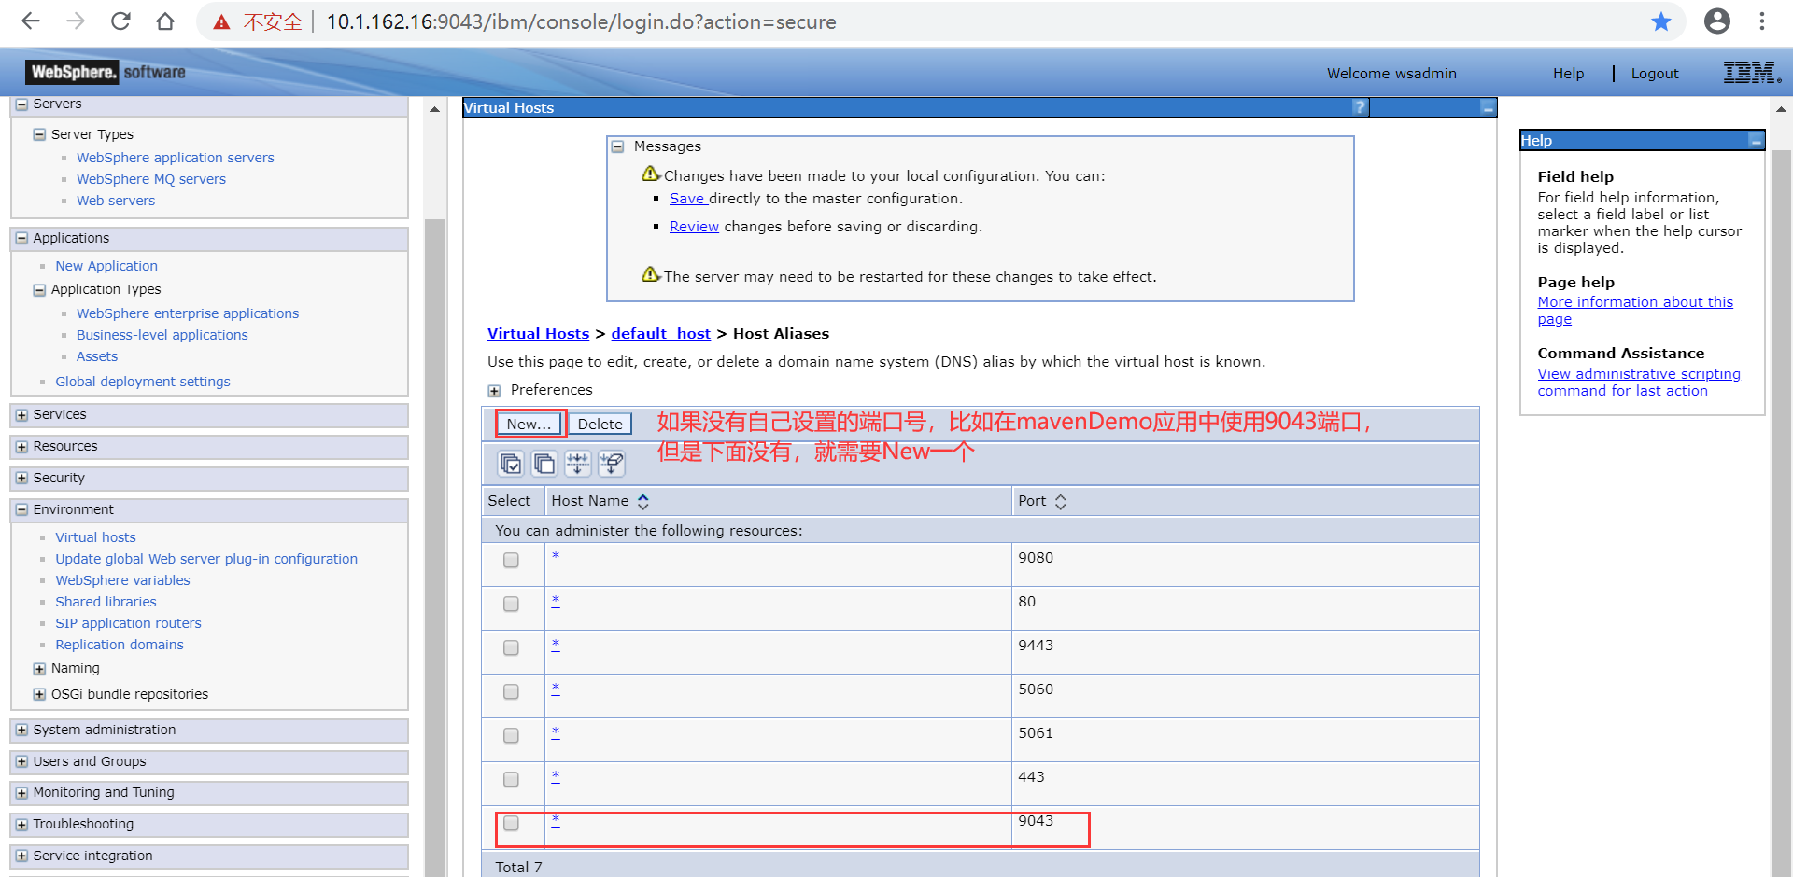Select all items in the Host Aliases table
The width and height of the screenshot is (1793, 877).
click(511, 464)
